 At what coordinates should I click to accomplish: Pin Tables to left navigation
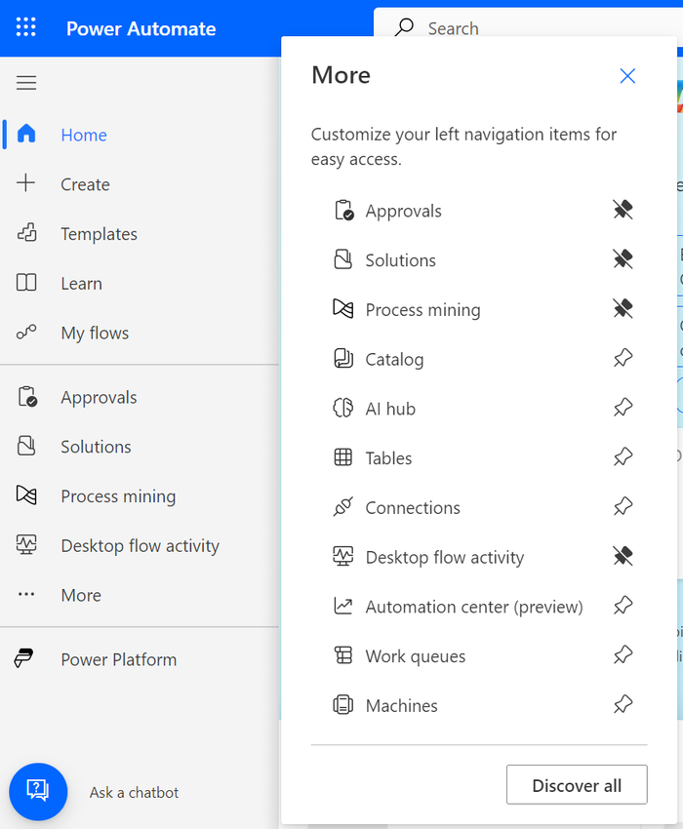coord(623,457)
